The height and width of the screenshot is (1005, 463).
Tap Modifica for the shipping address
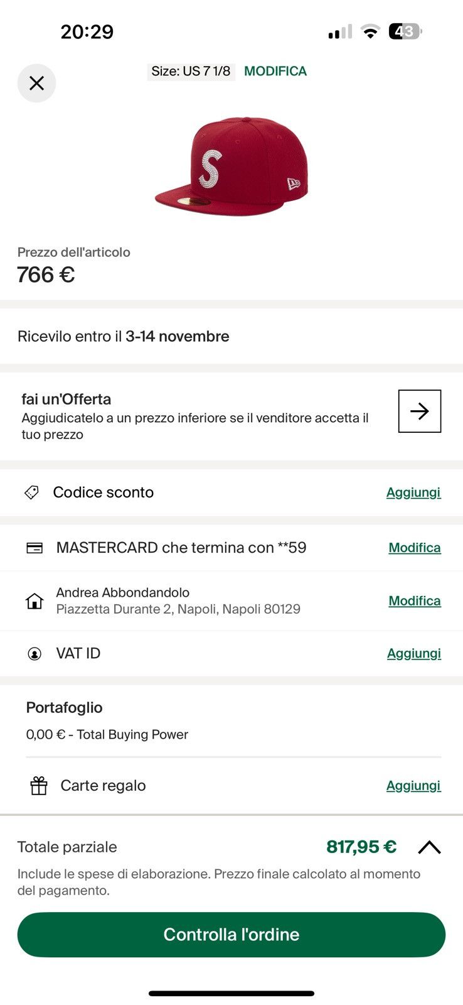[415, 601]
